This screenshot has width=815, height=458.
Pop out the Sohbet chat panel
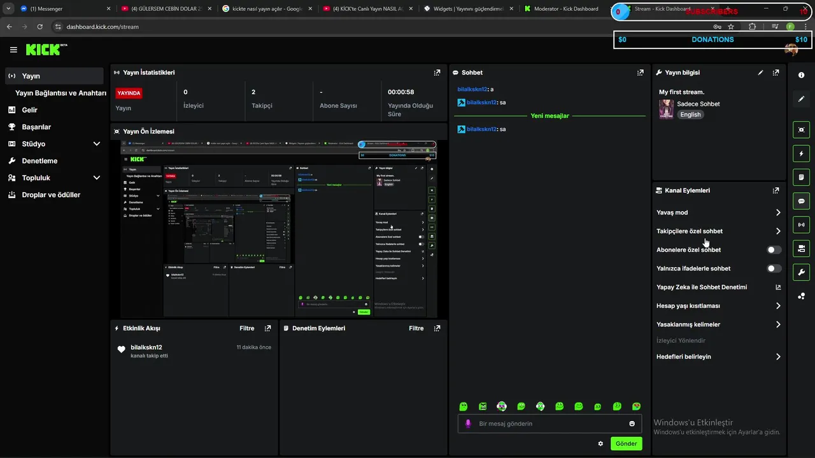pyautogui.click(x=641, y=73)
